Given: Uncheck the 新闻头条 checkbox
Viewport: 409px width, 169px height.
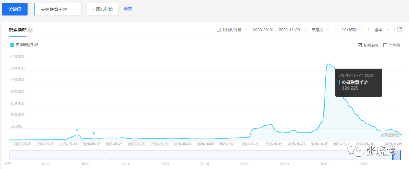Looking at the screenshot, I should [360, 45].
